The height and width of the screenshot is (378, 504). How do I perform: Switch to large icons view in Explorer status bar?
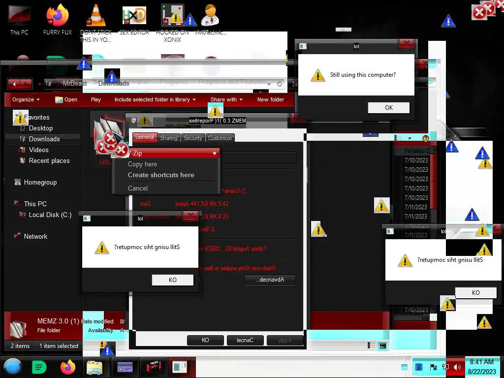(x=383, y=346)
